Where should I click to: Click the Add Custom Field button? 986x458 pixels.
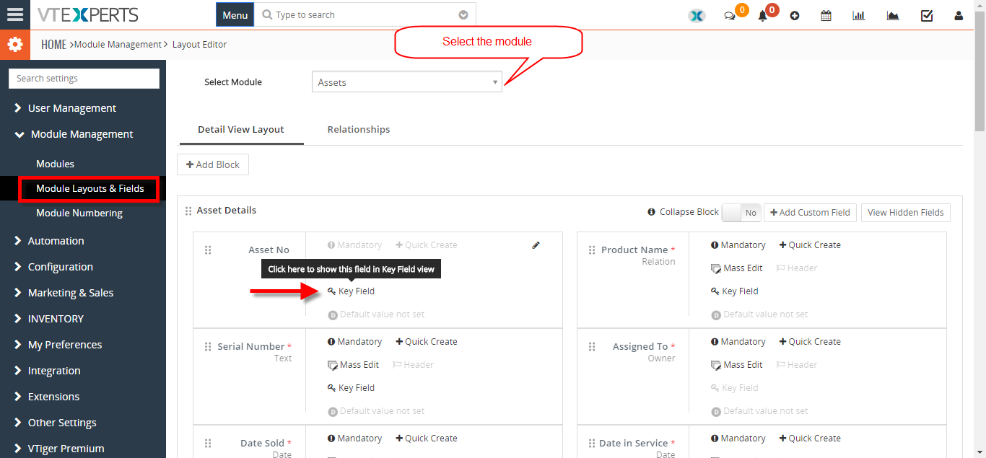pyautogui.click(x=810, y=213)
